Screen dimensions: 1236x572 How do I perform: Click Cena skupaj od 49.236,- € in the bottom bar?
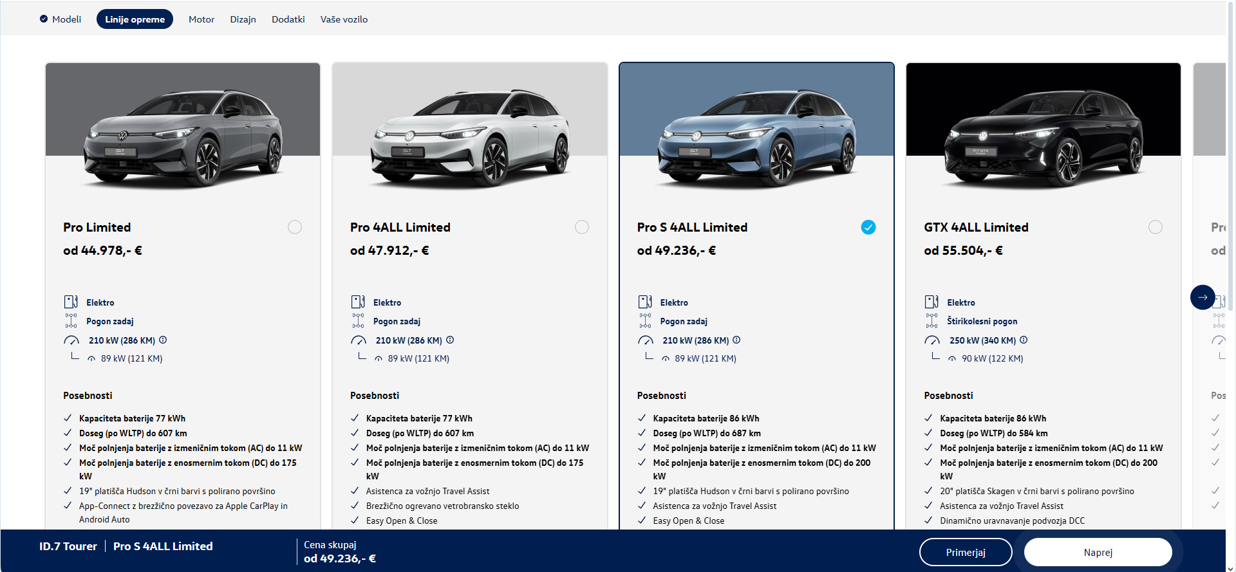coord(340,552)
